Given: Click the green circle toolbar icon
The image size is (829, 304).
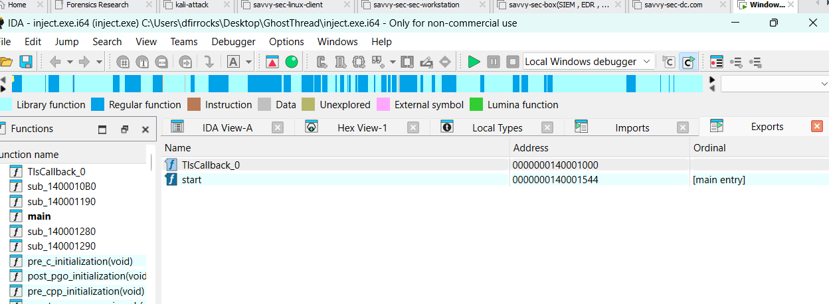Looking at the screenshot, I should coord(291,62).
